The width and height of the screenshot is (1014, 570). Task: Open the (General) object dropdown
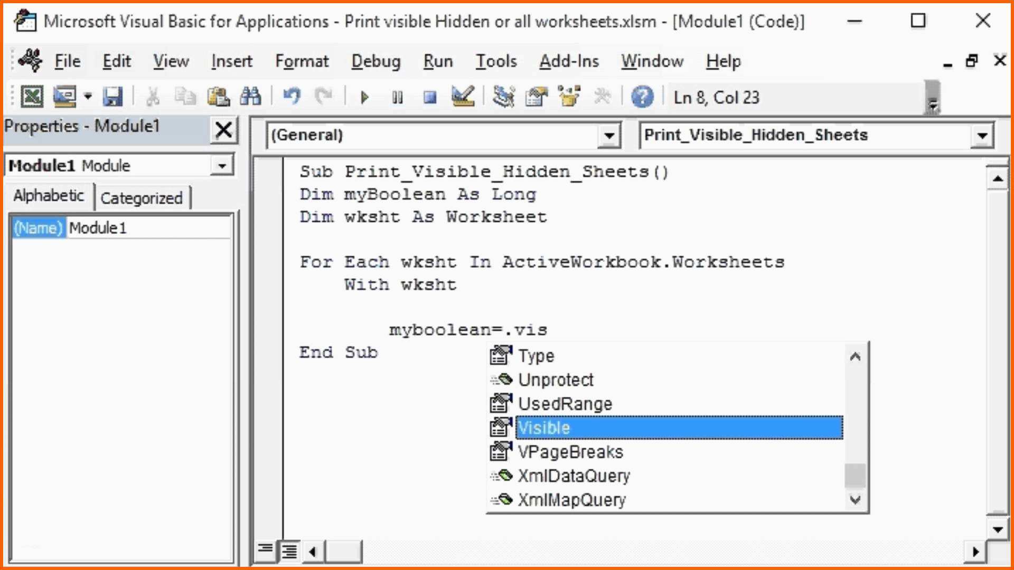(x=609, y=136)
